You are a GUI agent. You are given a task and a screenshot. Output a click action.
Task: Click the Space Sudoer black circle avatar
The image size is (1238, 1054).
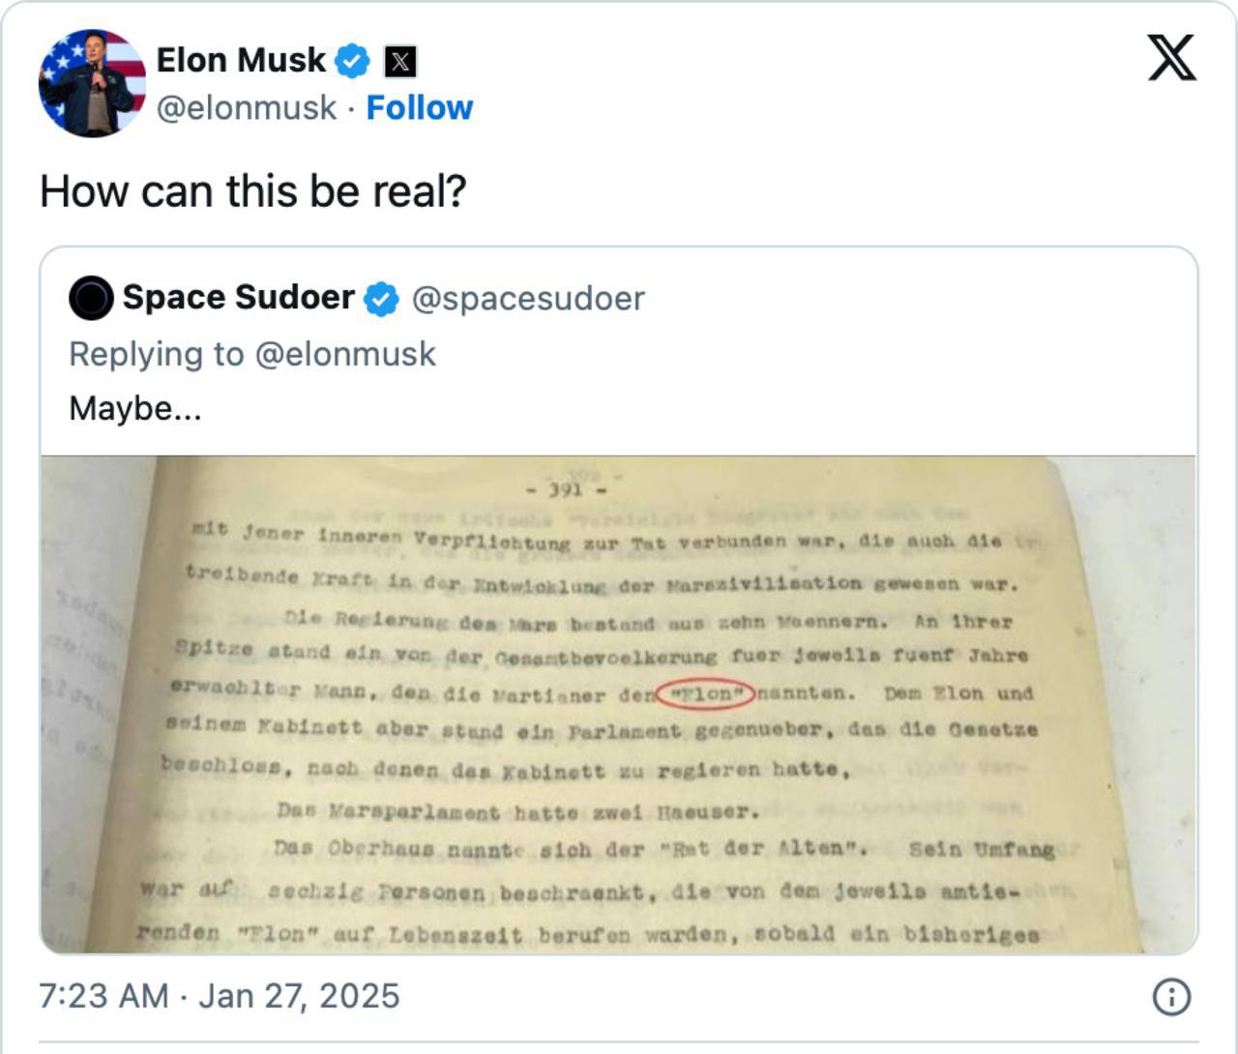click(91, 298)
